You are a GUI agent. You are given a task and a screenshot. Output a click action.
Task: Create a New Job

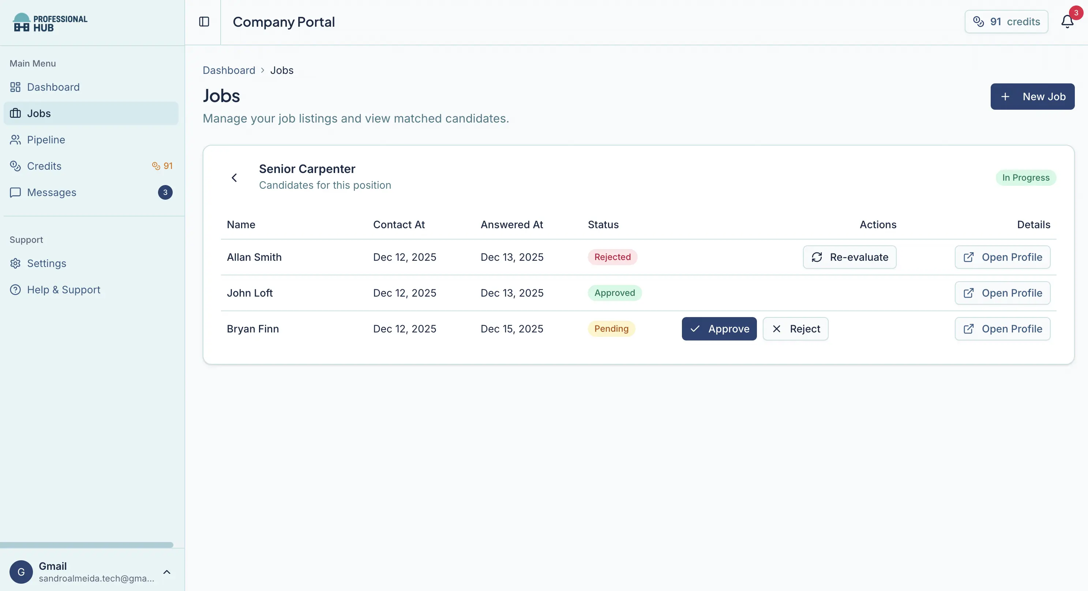coord(1032,97)
